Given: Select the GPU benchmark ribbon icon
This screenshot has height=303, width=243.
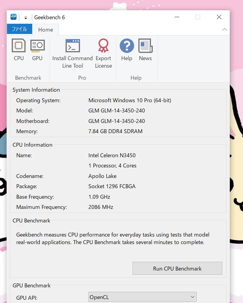Looking at the screenshot, I should click(37, 50).
